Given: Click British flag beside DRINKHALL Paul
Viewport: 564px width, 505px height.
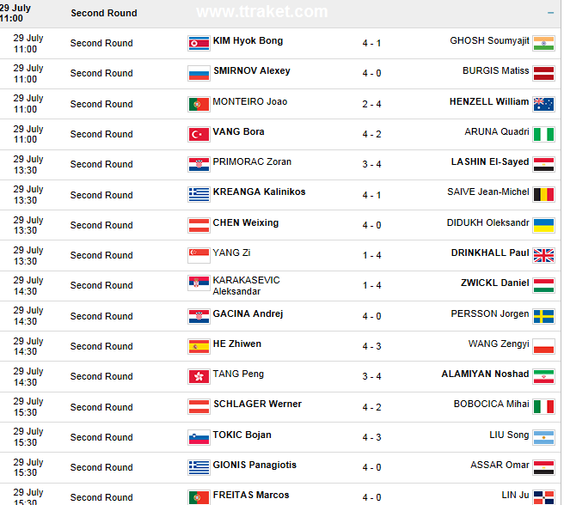Looking at the screenshot, I should 543,255.
